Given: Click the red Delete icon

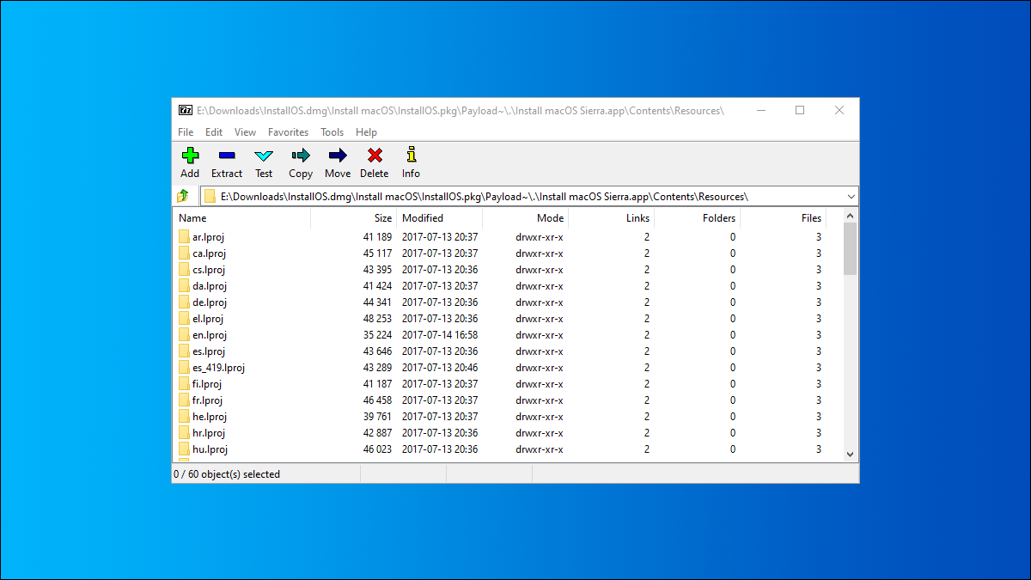Looking at the screenshot, I should click(374, 156).
